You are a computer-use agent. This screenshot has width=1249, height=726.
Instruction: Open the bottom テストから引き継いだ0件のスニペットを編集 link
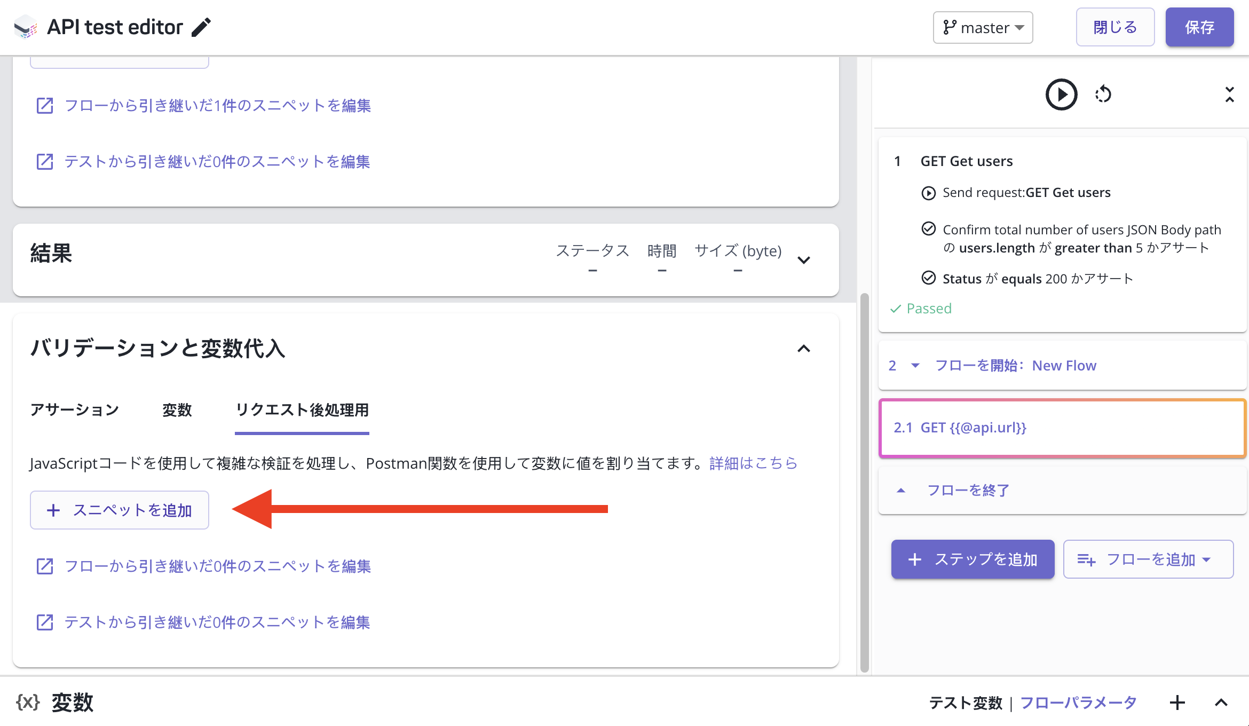(217, 622)
